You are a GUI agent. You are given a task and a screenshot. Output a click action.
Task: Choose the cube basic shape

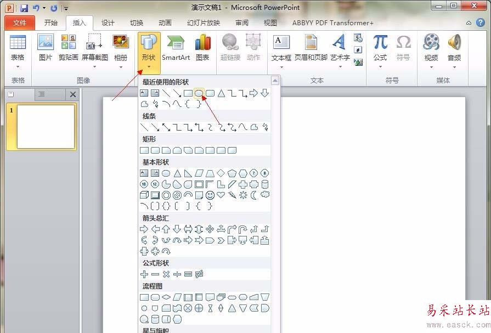coord(144,195)
